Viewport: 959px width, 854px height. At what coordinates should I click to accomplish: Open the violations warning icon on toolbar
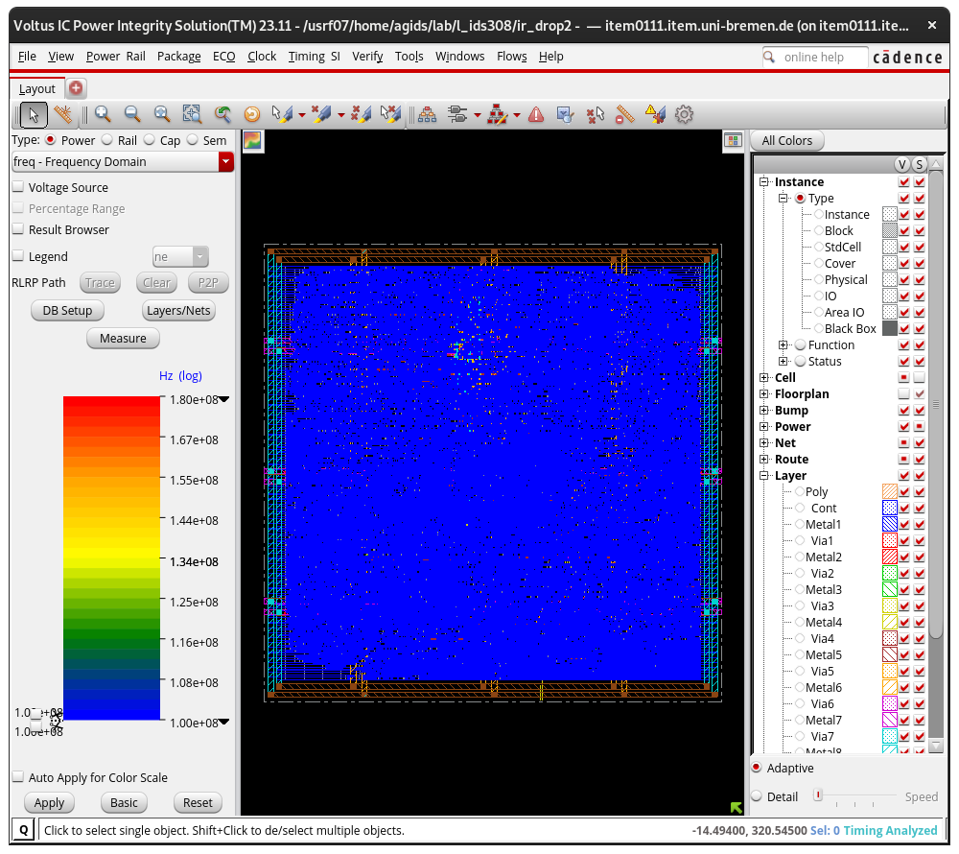coord(535,114)
